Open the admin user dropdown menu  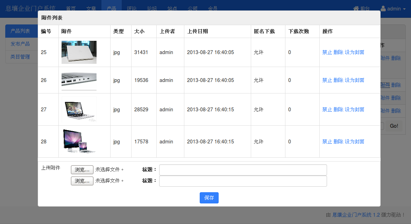[393, 9]
